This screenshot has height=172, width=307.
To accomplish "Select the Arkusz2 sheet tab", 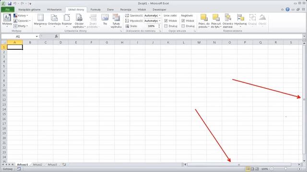I will pos(37,164).
